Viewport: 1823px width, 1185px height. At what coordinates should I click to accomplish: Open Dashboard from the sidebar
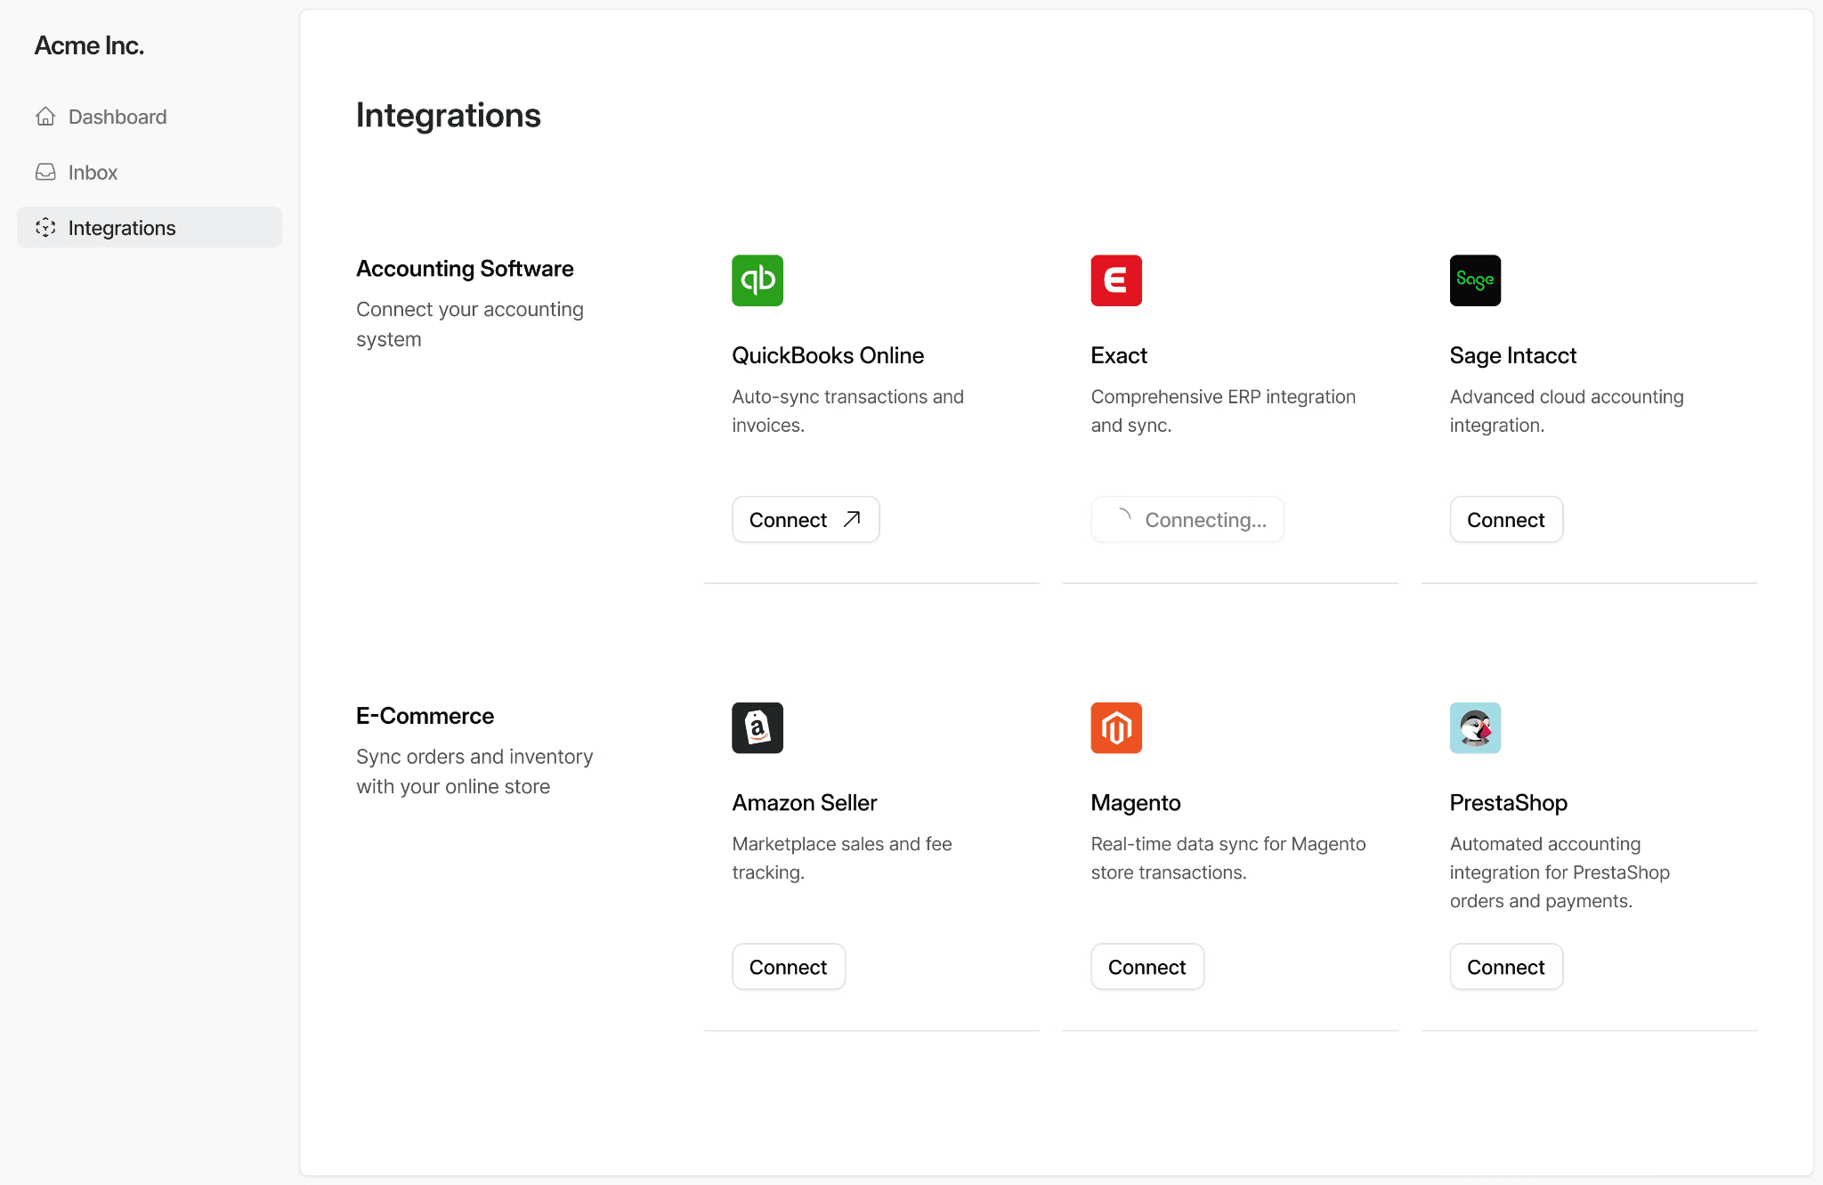(x=117, y=117)
